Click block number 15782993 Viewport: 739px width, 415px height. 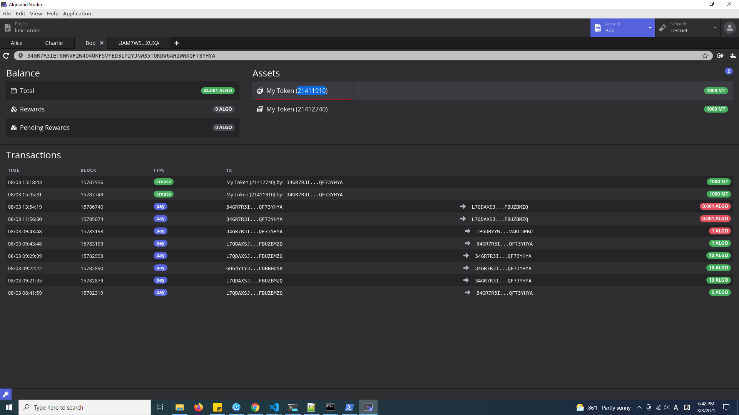pos(92,256)
